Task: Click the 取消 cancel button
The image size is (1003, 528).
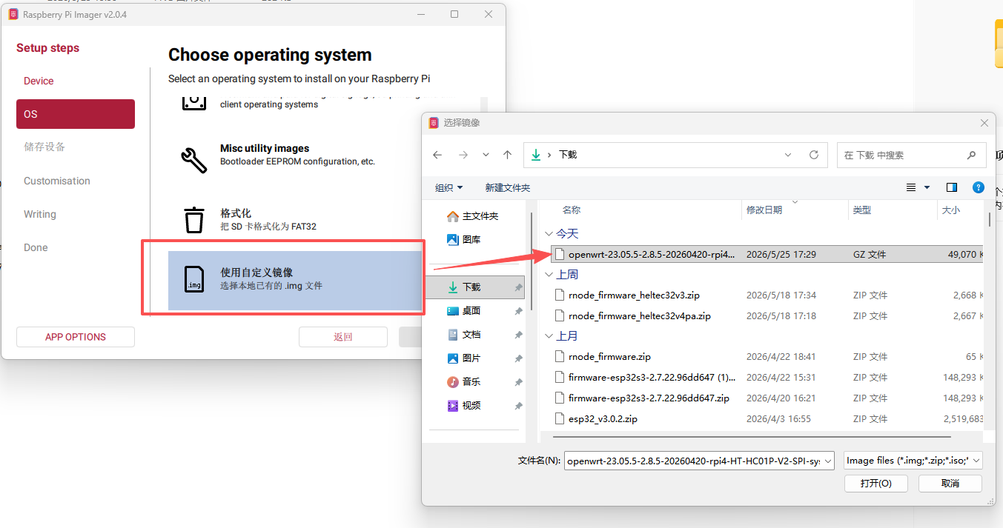Action: click(950, 483)
